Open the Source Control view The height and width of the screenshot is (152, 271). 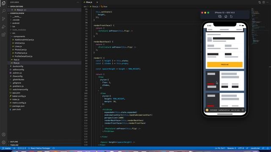click(x=3, y=19)
